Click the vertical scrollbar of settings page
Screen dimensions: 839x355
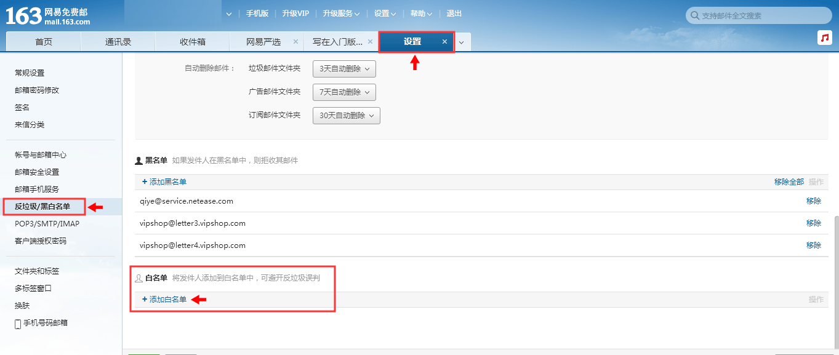[836, 283]
